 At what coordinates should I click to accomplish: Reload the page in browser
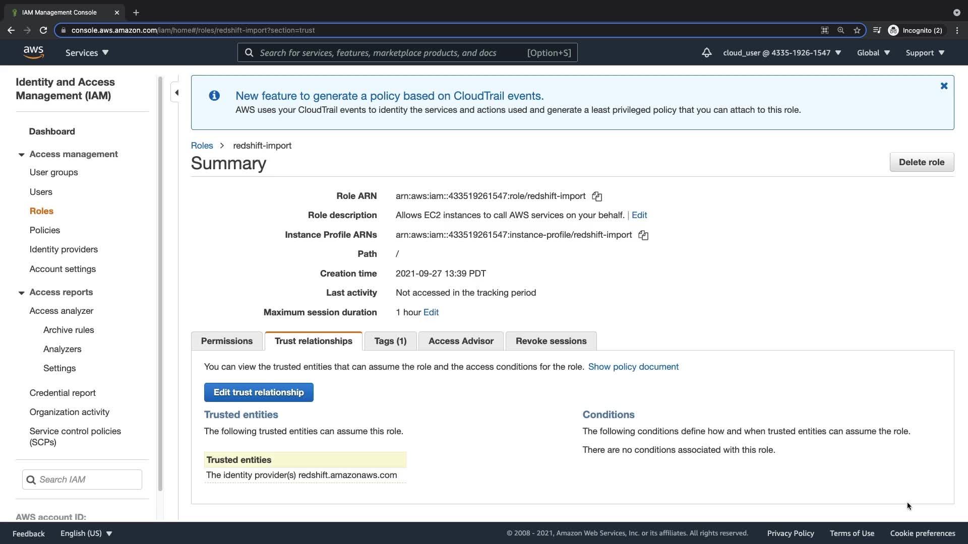pyautogui.click(x=43, y=30)
